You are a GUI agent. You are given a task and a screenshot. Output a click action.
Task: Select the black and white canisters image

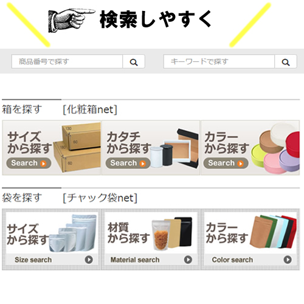[162, 155]
